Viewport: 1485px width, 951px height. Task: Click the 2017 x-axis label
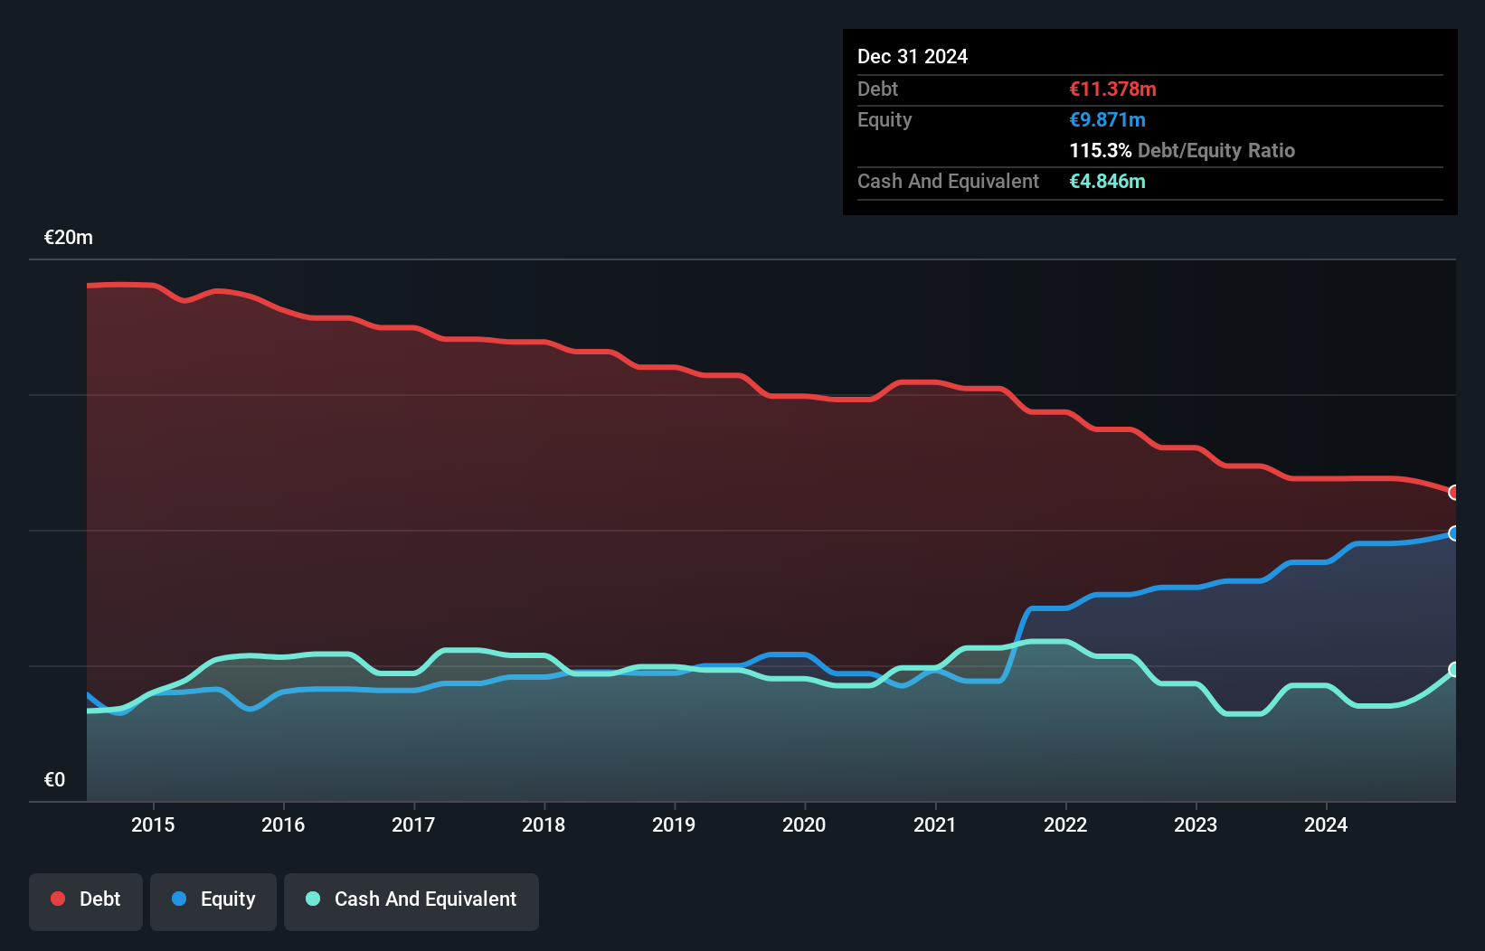(x=413, y=824)
